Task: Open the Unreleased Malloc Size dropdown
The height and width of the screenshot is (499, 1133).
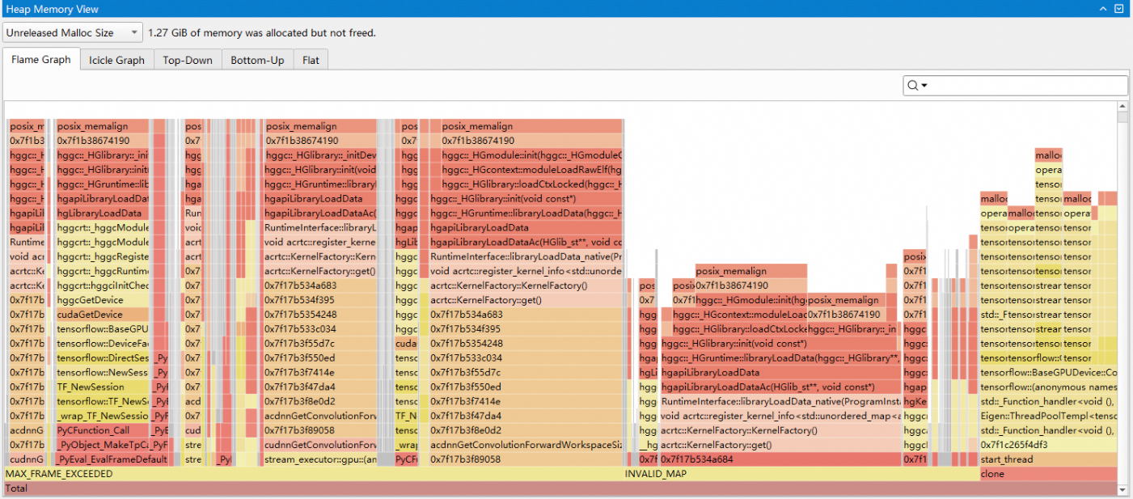Action: 73,33
